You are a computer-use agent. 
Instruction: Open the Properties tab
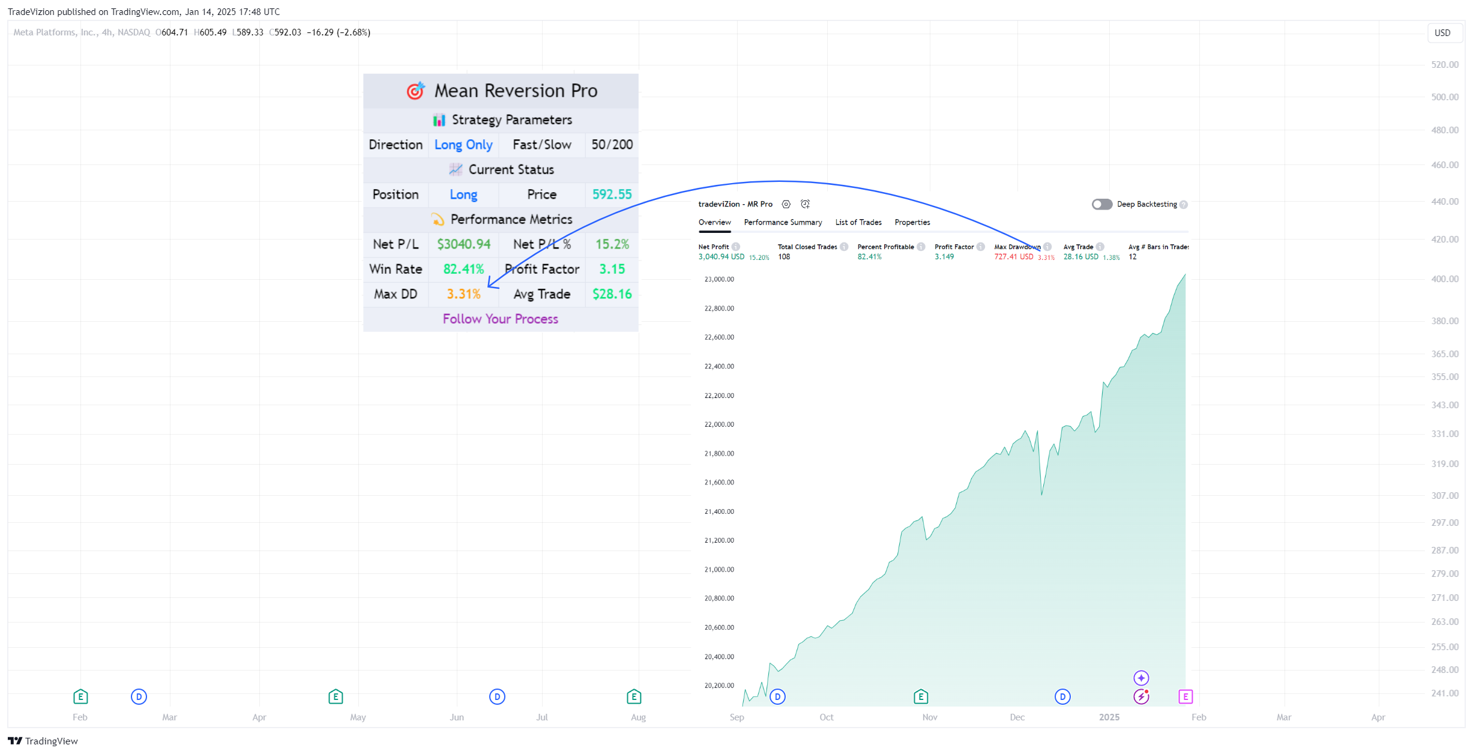click(x=912, y=222)
